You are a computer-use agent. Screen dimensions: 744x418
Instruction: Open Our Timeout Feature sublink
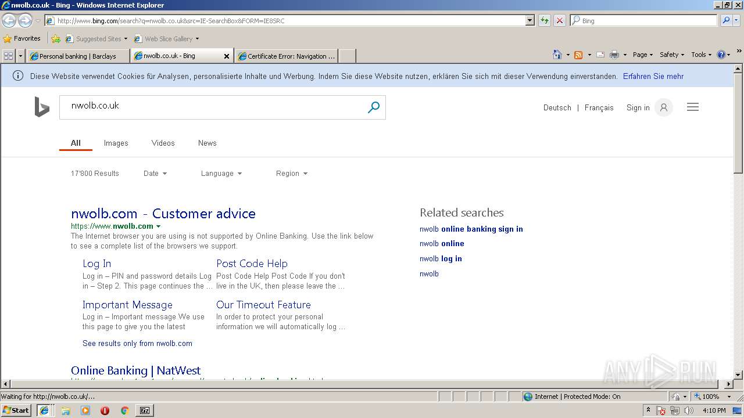[263, 305]
